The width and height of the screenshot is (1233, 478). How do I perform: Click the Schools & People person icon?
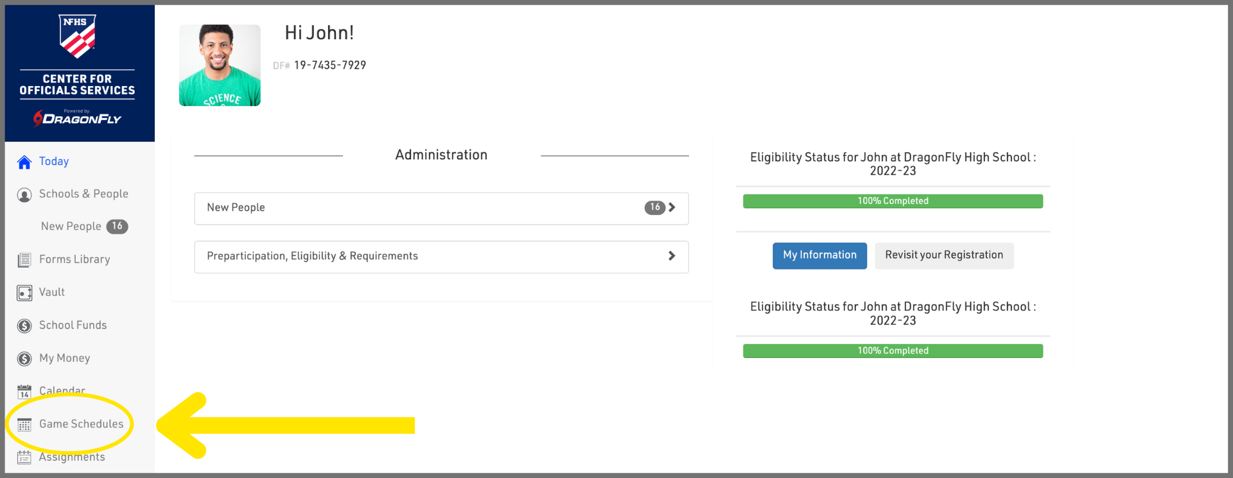24,195
